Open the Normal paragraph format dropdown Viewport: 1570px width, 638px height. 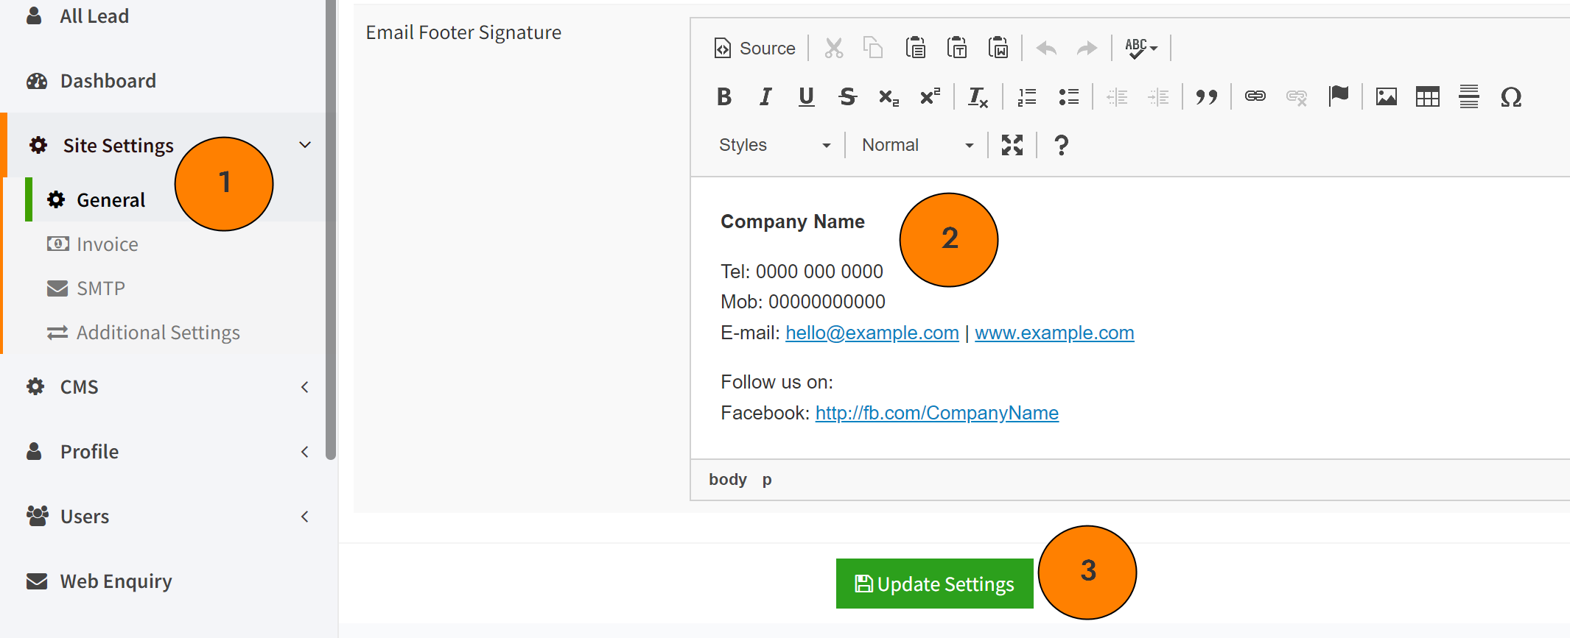(x=917, y=145)
